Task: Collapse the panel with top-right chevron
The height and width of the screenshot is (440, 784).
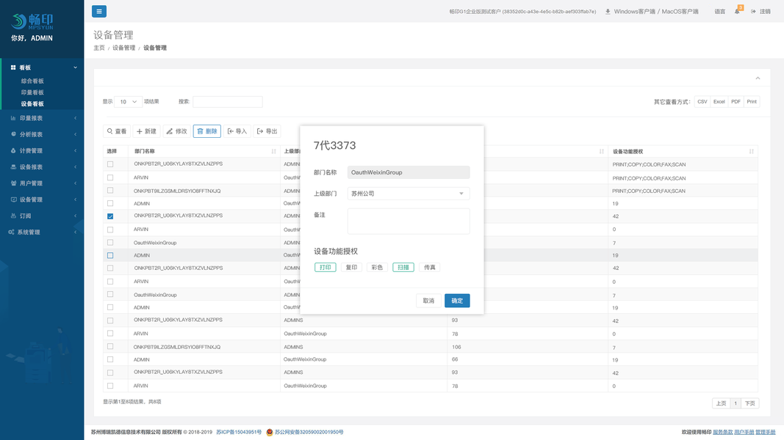Action: click(758, 78)
